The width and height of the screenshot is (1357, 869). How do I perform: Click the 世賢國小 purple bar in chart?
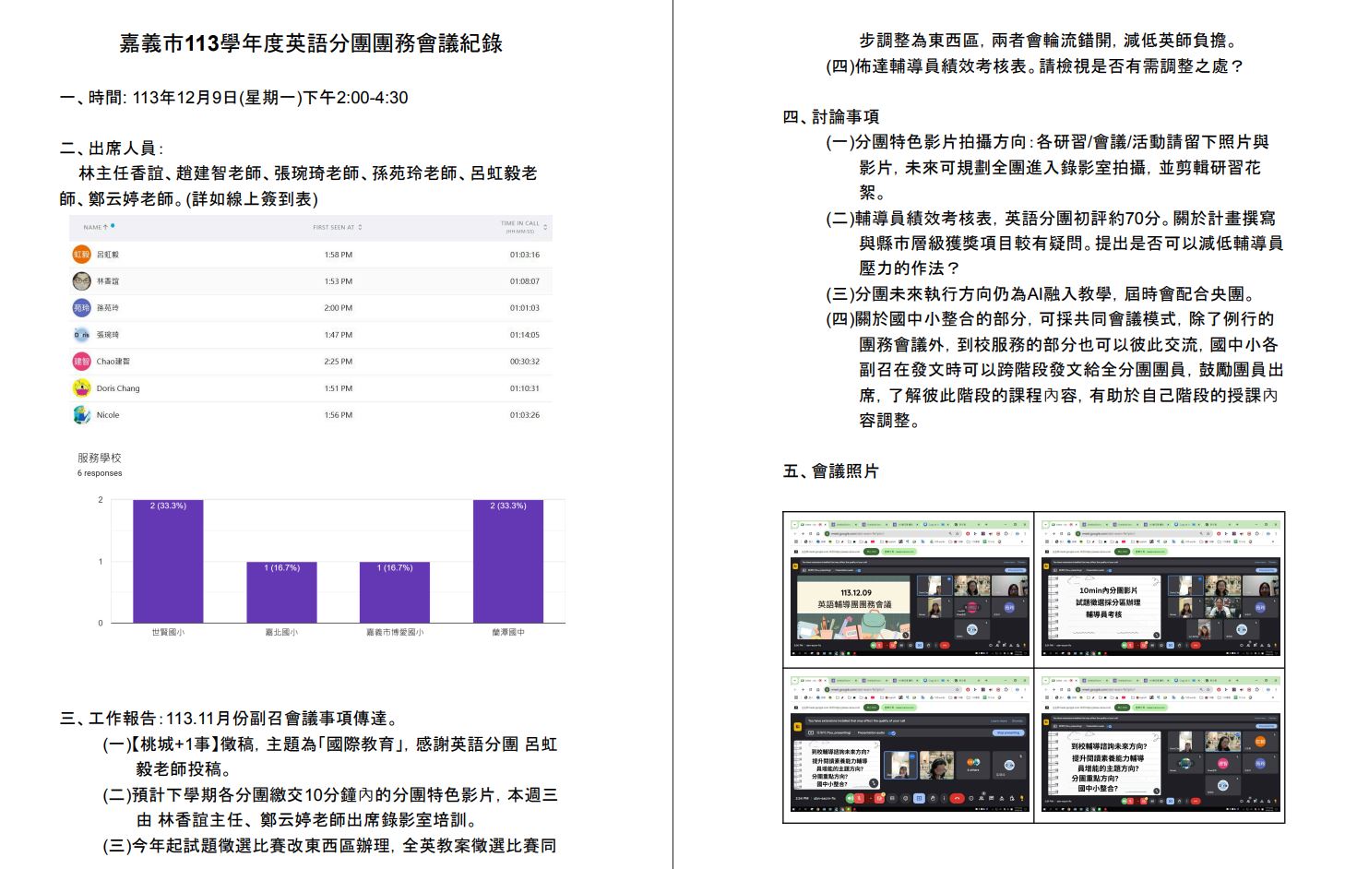[x=168, y=561]
